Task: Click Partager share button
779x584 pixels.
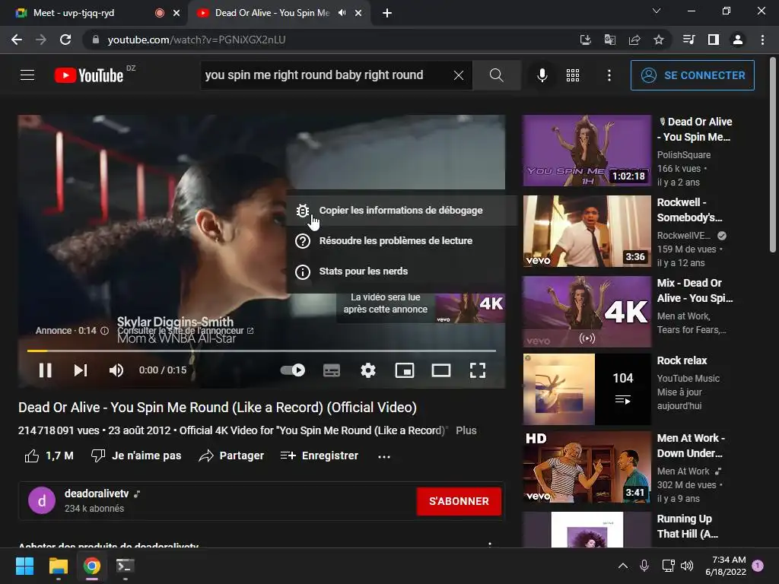Action: click(x=231, y=456)
